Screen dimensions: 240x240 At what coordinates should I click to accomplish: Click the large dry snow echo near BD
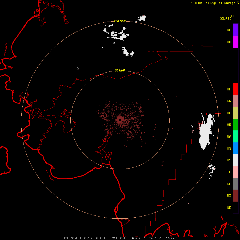(206, 132)
